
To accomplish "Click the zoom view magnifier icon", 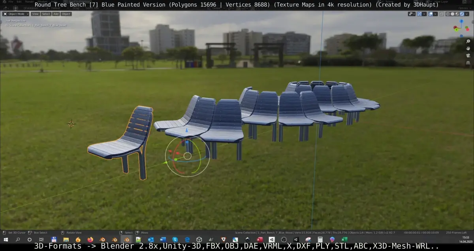I will [468, 41].
